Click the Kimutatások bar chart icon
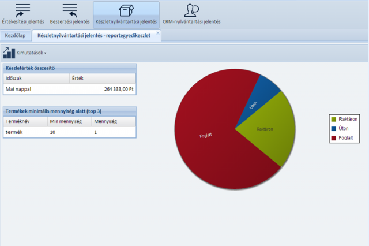This screenshot has width=369, height=246. pyautogui.click(x=9, y=53)
